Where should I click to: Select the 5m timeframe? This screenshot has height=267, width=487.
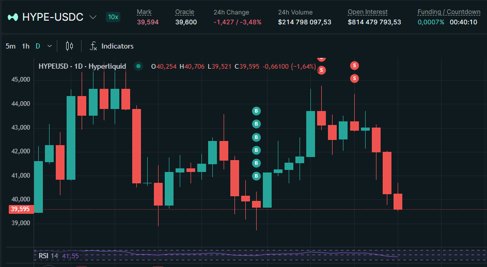[10, 46]
